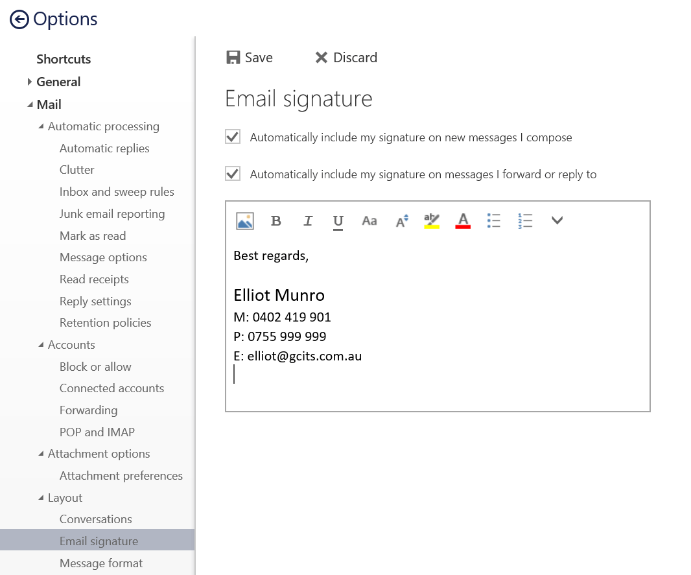Open Reply settings
The image size is (691, 575).
pyautogui.click(x=95, y=301)
